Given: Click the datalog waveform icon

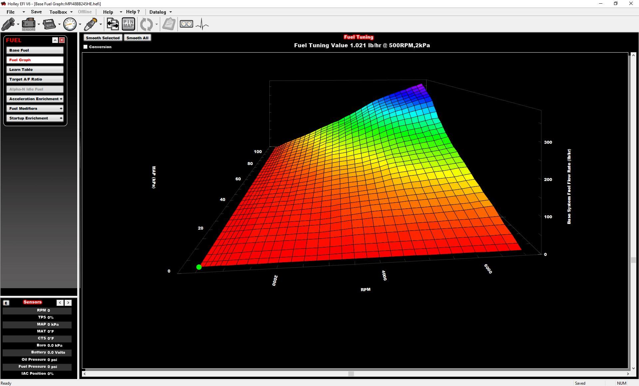Looking at the screenshot, I should tap(202, 24).
